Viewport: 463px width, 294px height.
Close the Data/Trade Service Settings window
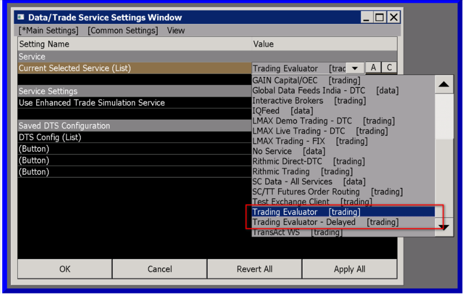(394, 17)
